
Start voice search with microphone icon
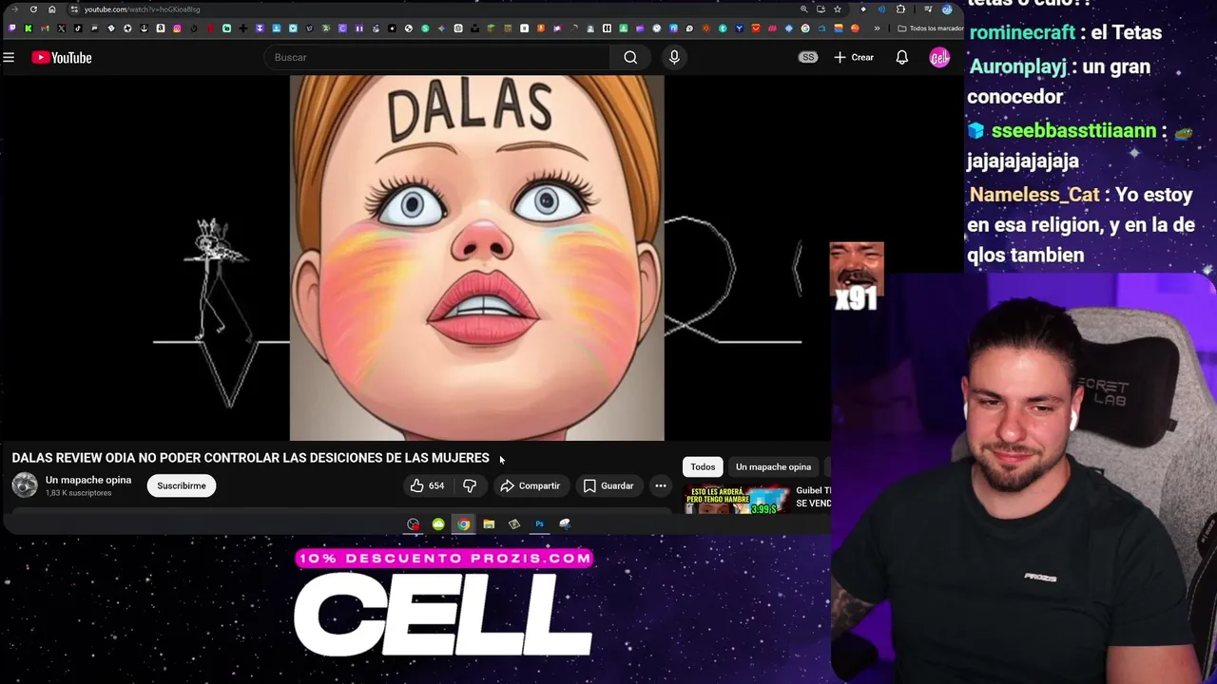[674, 58]
